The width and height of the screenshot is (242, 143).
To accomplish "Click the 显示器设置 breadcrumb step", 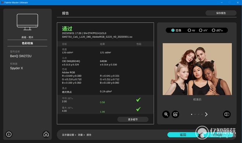I will [x=68, y=135].
